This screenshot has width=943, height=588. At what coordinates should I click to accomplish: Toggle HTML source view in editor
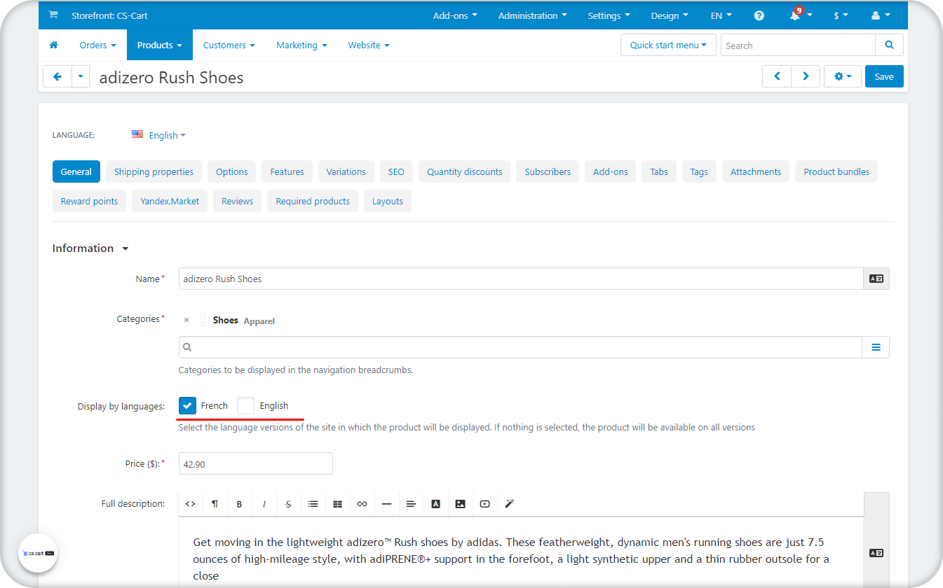tap(191, 504)
